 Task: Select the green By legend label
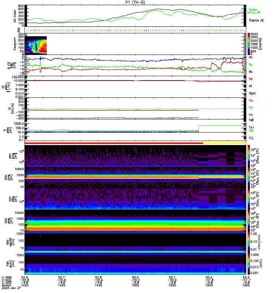pos(251,64)
